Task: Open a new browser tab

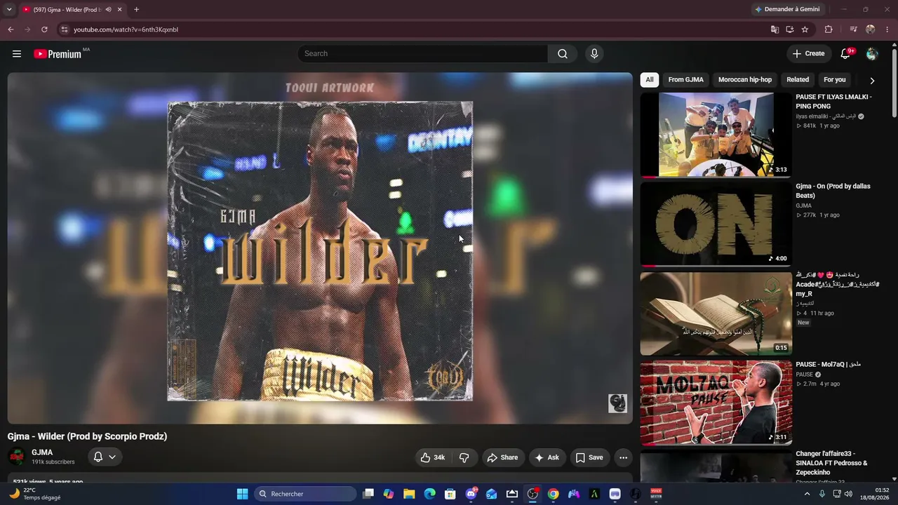Action: coord(136,9)
